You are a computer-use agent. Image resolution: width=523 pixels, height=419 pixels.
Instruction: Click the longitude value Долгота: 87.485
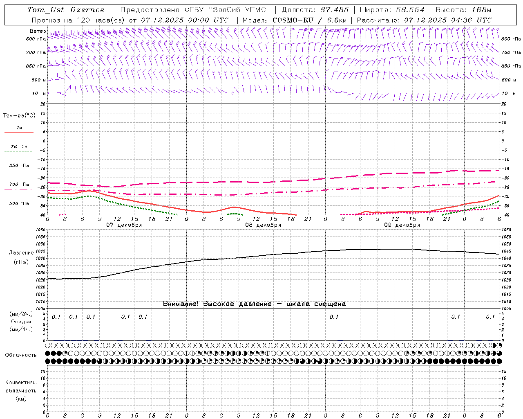(x=315, y=10)
